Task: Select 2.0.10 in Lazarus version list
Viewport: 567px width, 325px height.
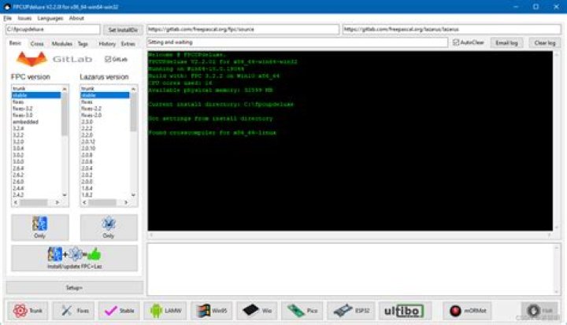Action: coord(105,148)
